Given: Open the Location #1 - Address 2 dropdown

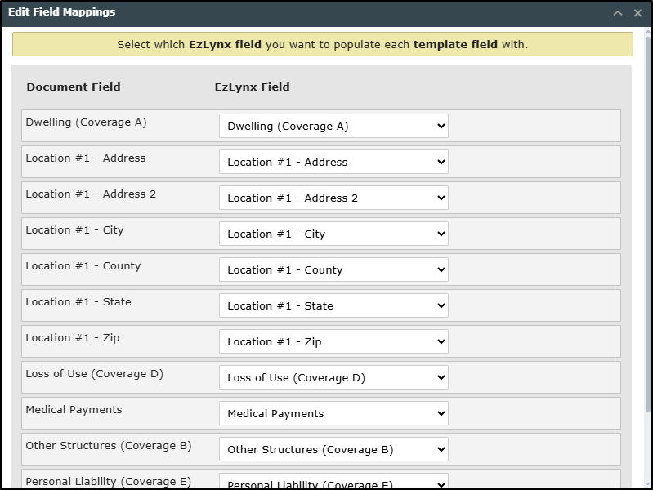Looking at the screenshot, I should click(333, 198).
